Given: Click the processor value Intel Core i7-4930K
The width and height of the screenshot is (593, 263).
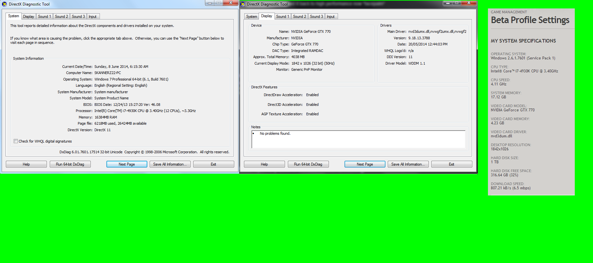Looking at the screenshot, I should click(145, 111).
